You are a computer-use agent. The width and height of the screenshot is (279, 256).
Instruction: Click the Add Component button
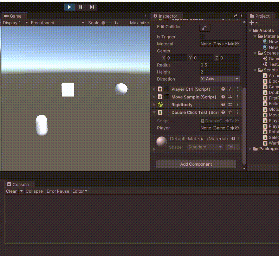coord(196,164)
